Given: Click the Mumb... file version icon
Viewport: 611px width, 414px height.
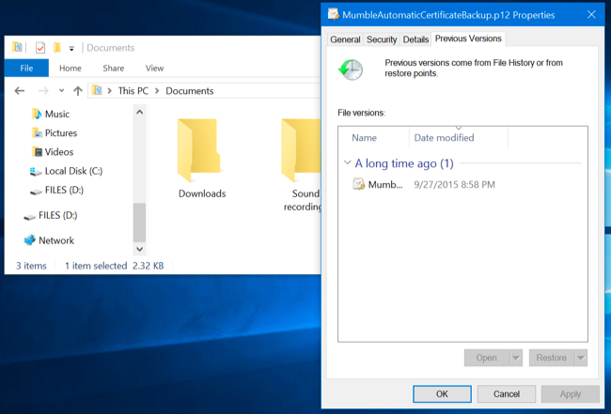Looking at the screenshot, I should coord(358,184).
